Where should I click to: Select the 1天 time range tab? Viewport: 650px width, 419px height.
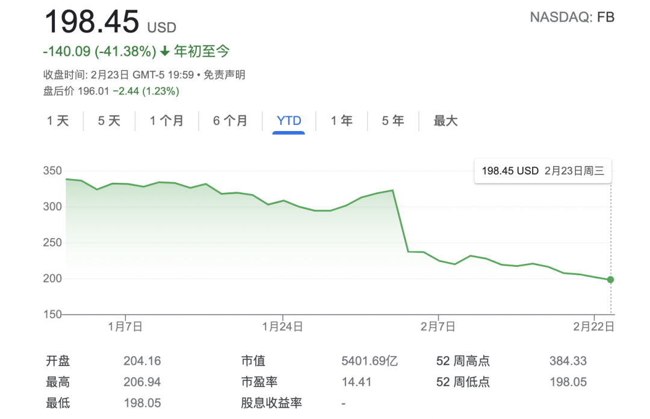(58, 121)
